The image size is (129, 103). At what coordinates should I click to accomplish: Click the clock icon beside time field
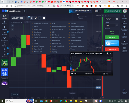click(117, 19)
